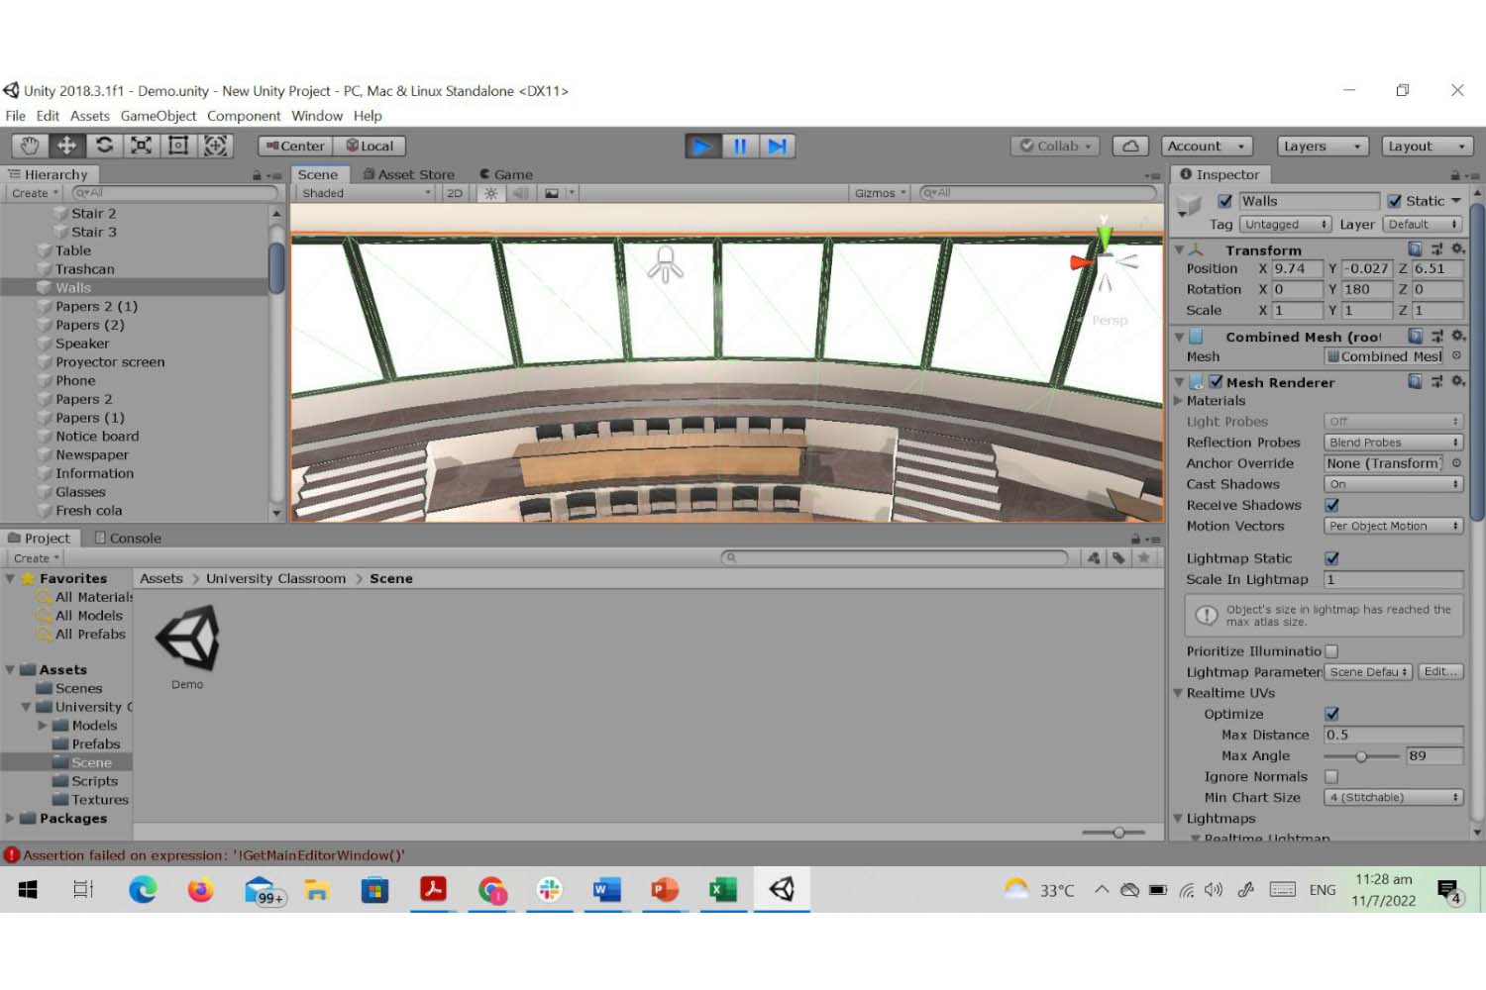Toggle scene lighting sun icon

point(490,193)
